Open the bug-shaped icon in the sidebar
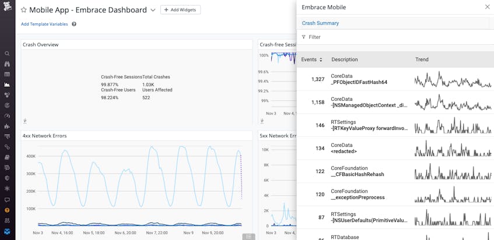Viewport: 494px width, 240px height. [x=7, y=188]
